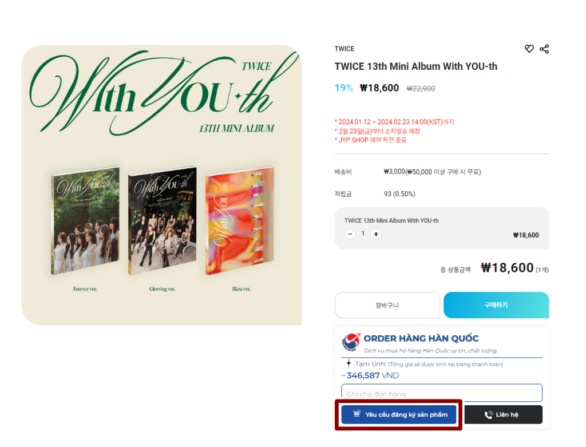Click the Ghi chú đơn hàng input field
Image resolution: width=586 pixels, height=447 pixels.
coord(441,393)
